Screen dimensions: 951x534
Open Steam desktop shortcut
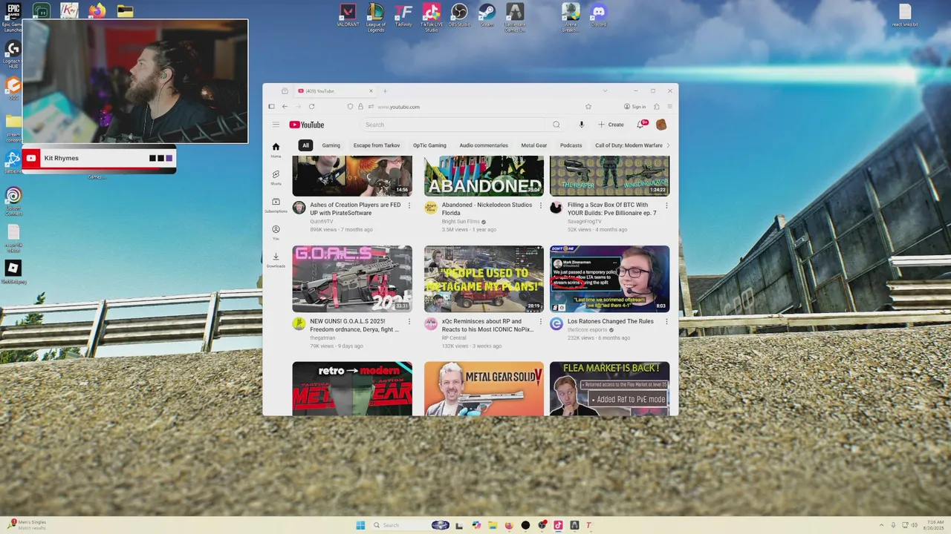487,16
